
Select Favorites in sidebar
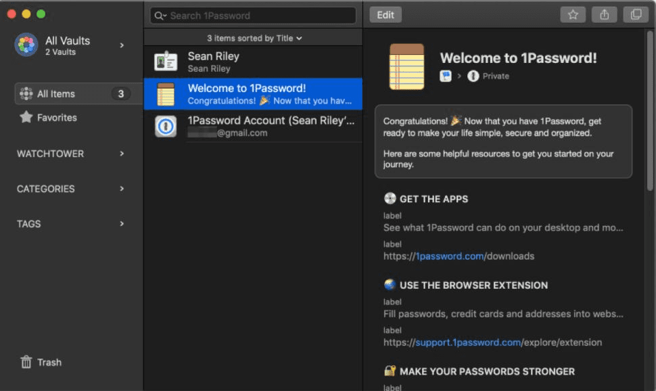[x=57, y=118]
